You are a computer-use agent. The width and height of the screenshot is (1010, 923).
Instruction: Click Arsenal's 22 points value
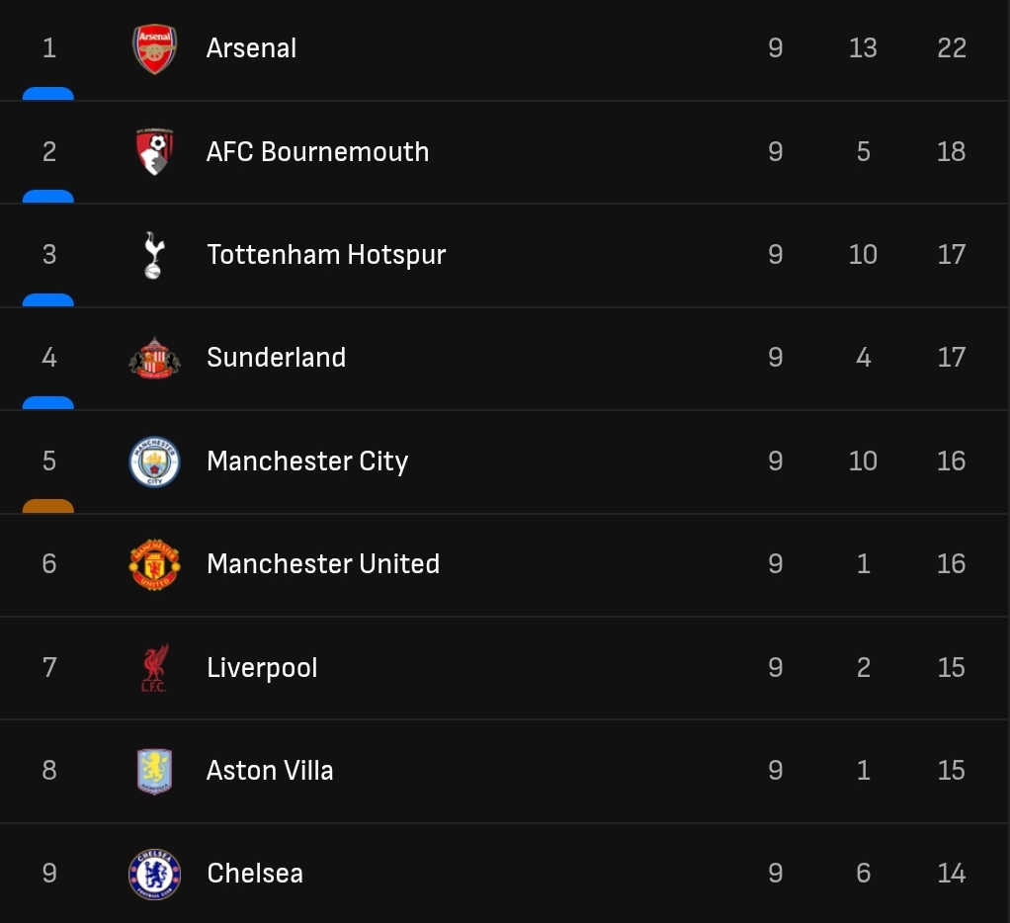951,48
